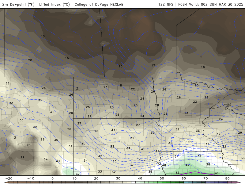245x184 pixels.
Task: Click the '2m Dewpoint (°F)' title text
Action: click(x=18, y=4)
